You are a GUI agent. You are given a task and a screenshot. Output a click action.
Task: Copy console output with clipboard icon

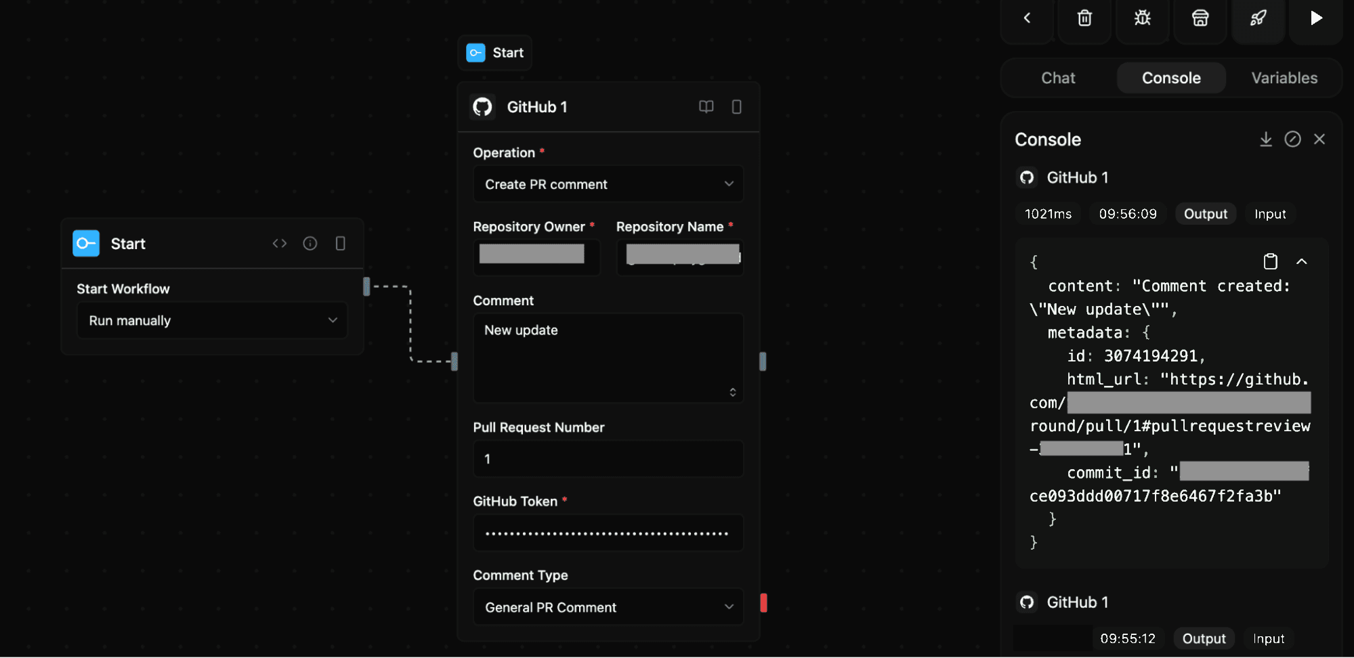tap(1270, 261)
